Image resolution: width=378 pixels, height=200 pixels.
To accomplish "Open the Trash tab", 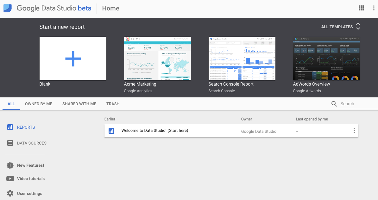I will (x=113, y=104).
